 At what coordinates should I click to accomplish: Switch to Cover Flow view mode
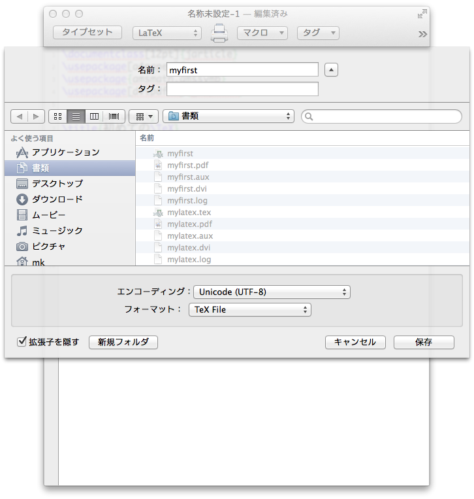(x=114, y=116)
